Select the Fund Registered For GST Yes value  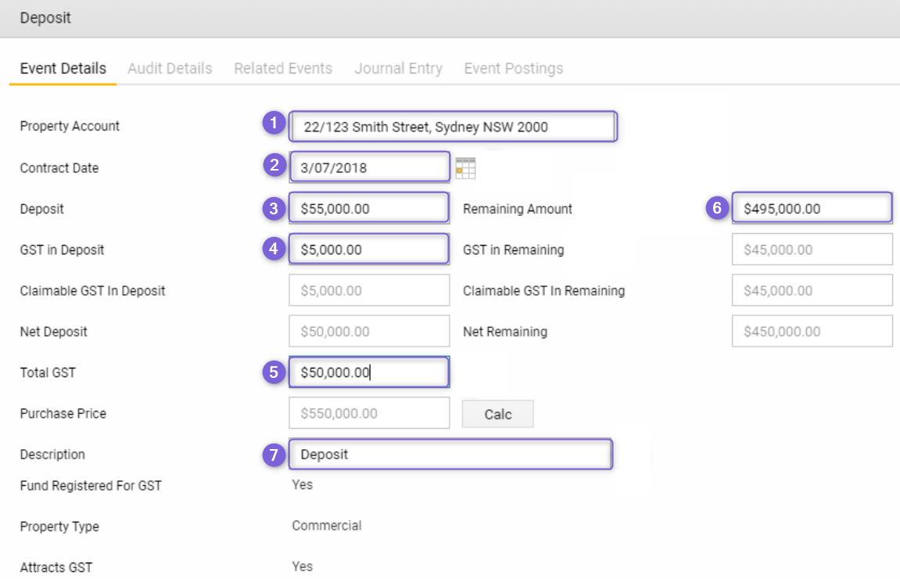pos(302,485)
